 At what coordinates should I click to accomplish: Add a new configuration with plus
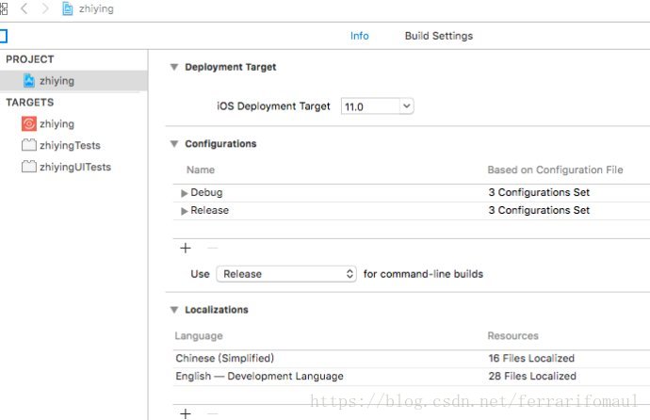186,248
